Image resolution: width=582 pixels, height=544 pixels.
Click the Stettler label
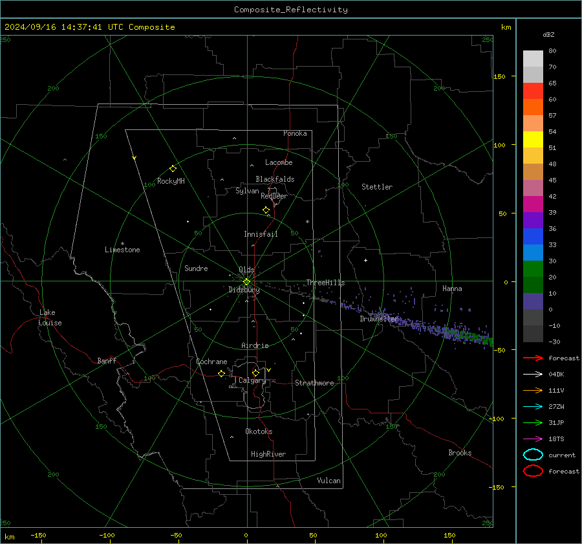pyautogui.click(x=377, y=187)
